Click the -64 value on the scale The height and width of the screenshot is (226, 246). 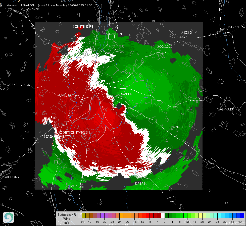pos(82,222)
